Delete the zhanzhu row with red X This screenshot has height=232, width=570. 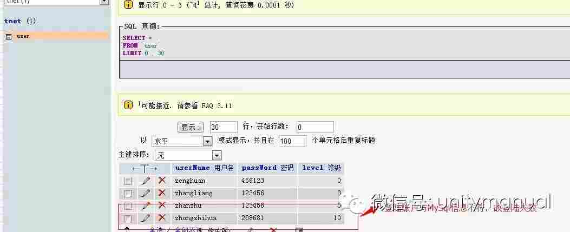162,206
